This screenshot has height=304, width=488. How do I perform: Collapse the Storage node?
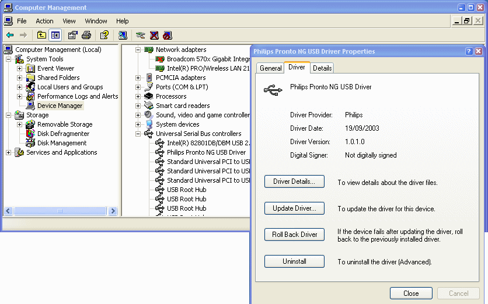click(8, 115)
